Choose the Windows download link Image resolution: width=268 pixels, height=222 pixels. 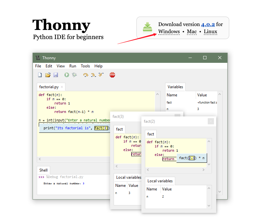tap(169, 32)
